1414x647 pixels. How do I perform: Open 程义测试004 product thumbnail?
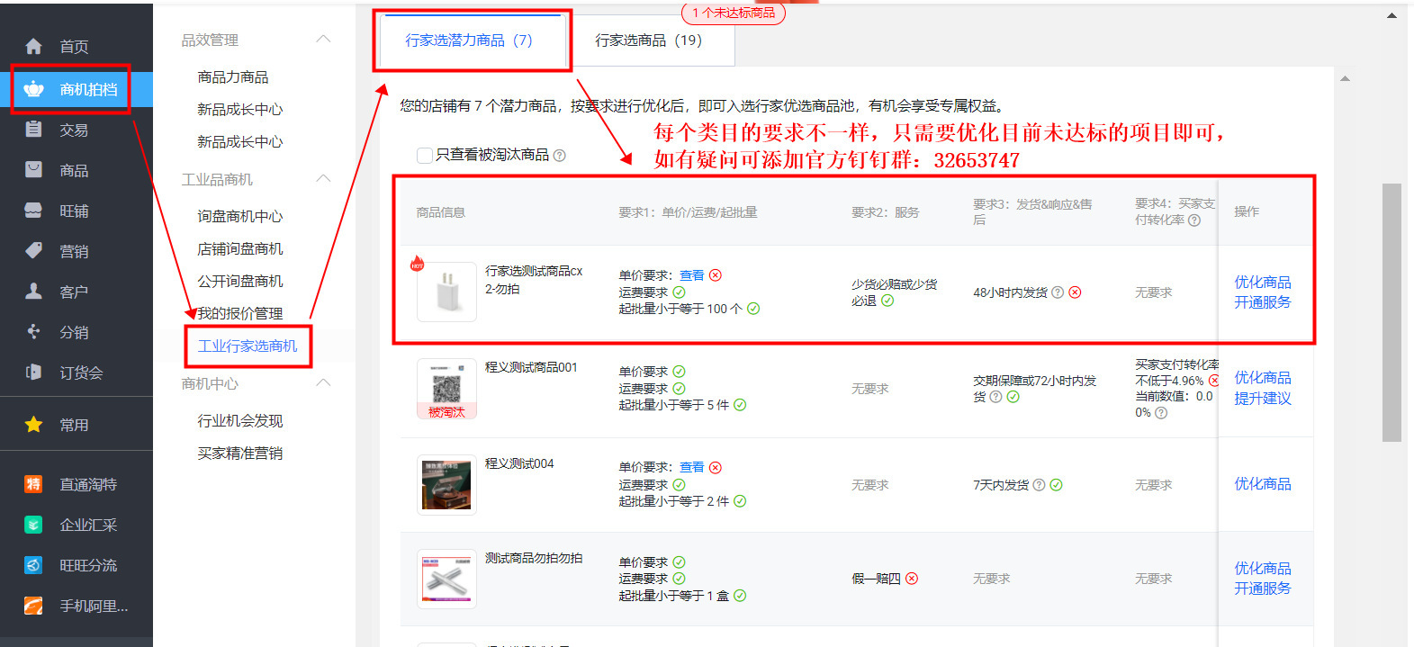446,485
